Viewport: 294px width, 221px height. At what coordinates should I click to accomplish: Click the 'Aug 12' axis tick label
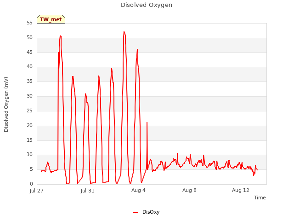pos(241,190)
